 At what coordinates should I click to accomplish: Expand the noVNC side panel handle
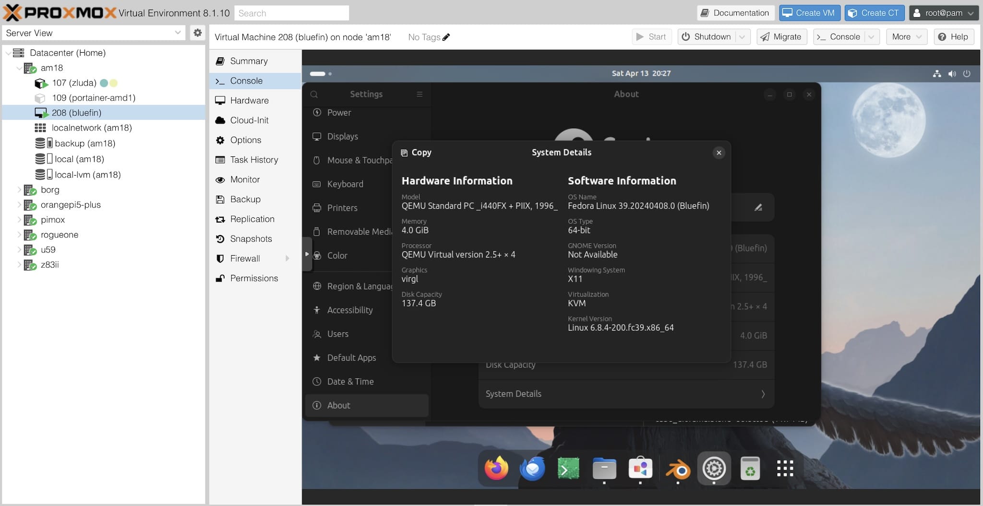pyautogui.click(x=307, y=254)
